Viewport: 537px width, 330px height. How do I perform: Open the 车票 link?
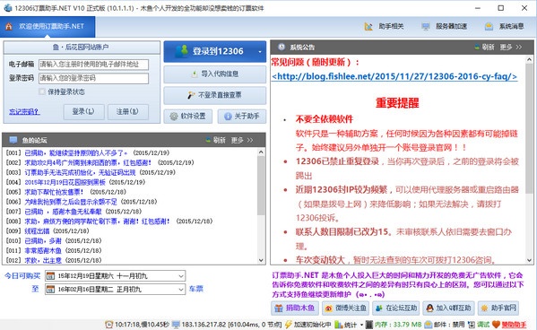[x=196, y=289]
